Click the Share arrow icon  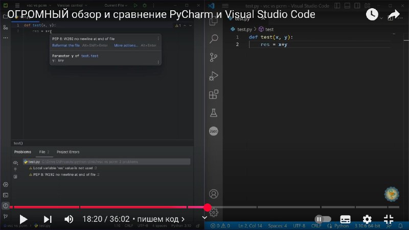click(394, 14)
